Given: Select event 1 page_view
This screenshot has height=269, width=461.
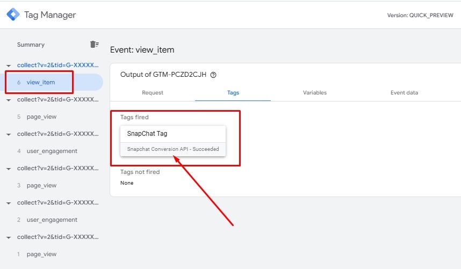Looking at the screenshot, I should tap(41, 254).
